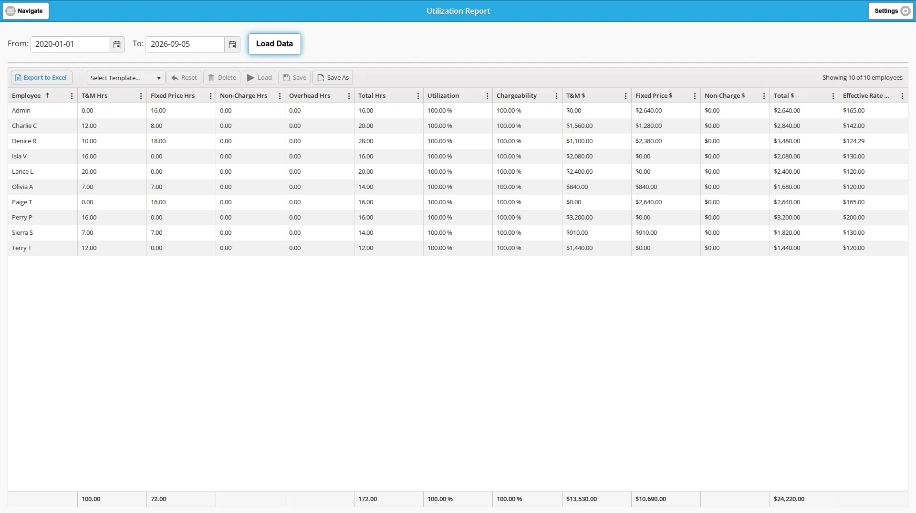
Task: Open Employee column options menu
Action: click(x=72, y=96)
